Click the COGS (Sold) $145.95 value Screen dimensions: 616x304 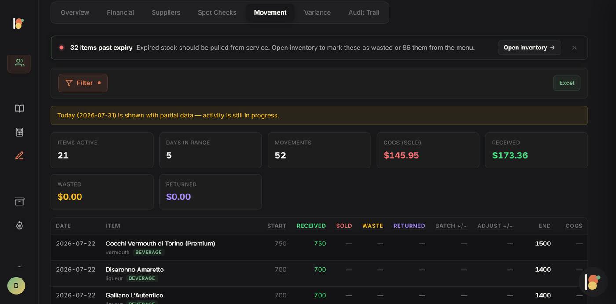click(401, 156)
